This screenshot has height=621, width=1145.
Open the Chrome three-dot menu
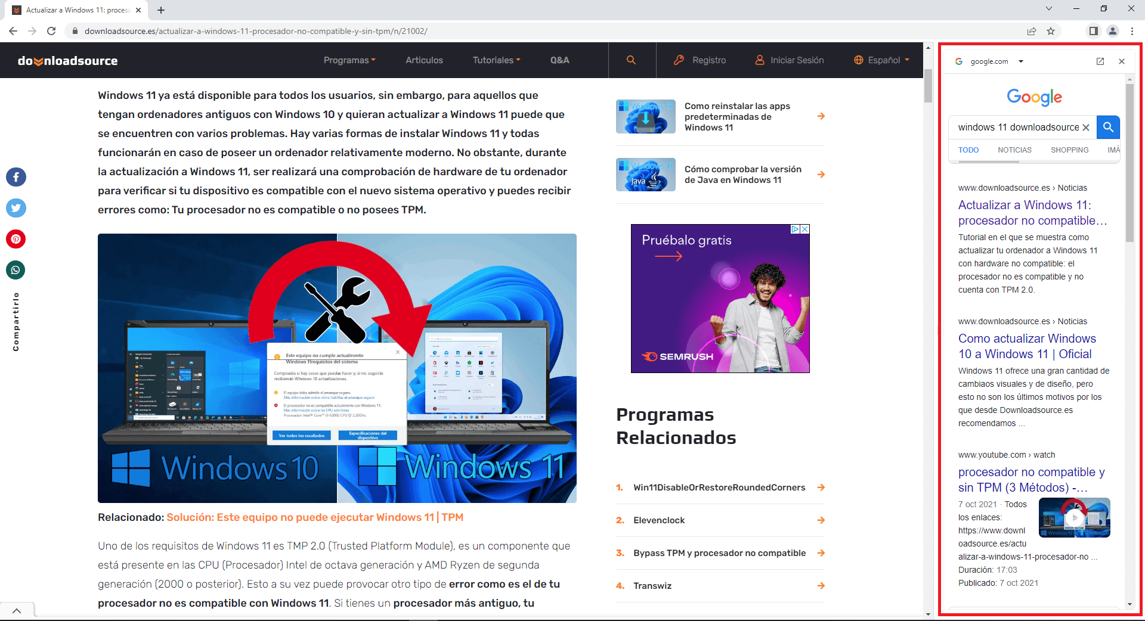(1132, 31)
